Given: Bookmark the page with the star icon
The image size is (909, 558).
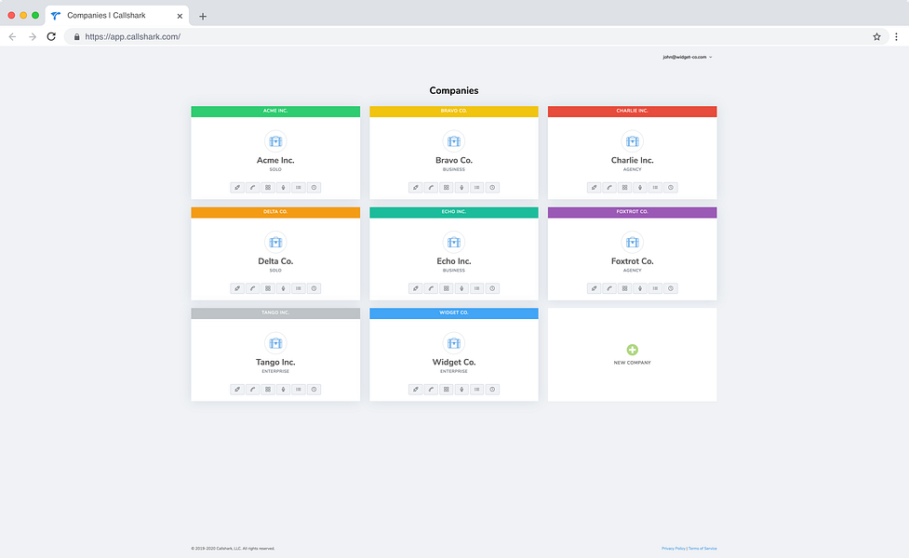Looking at the screenshot, I should click(x=876, y=36).
